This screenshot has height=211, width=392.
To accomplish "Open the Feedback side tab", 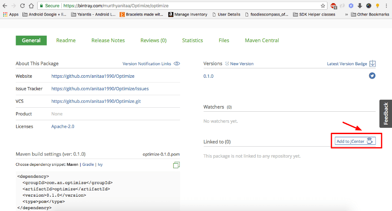I will pyautogui.click(x=386, y=114).
